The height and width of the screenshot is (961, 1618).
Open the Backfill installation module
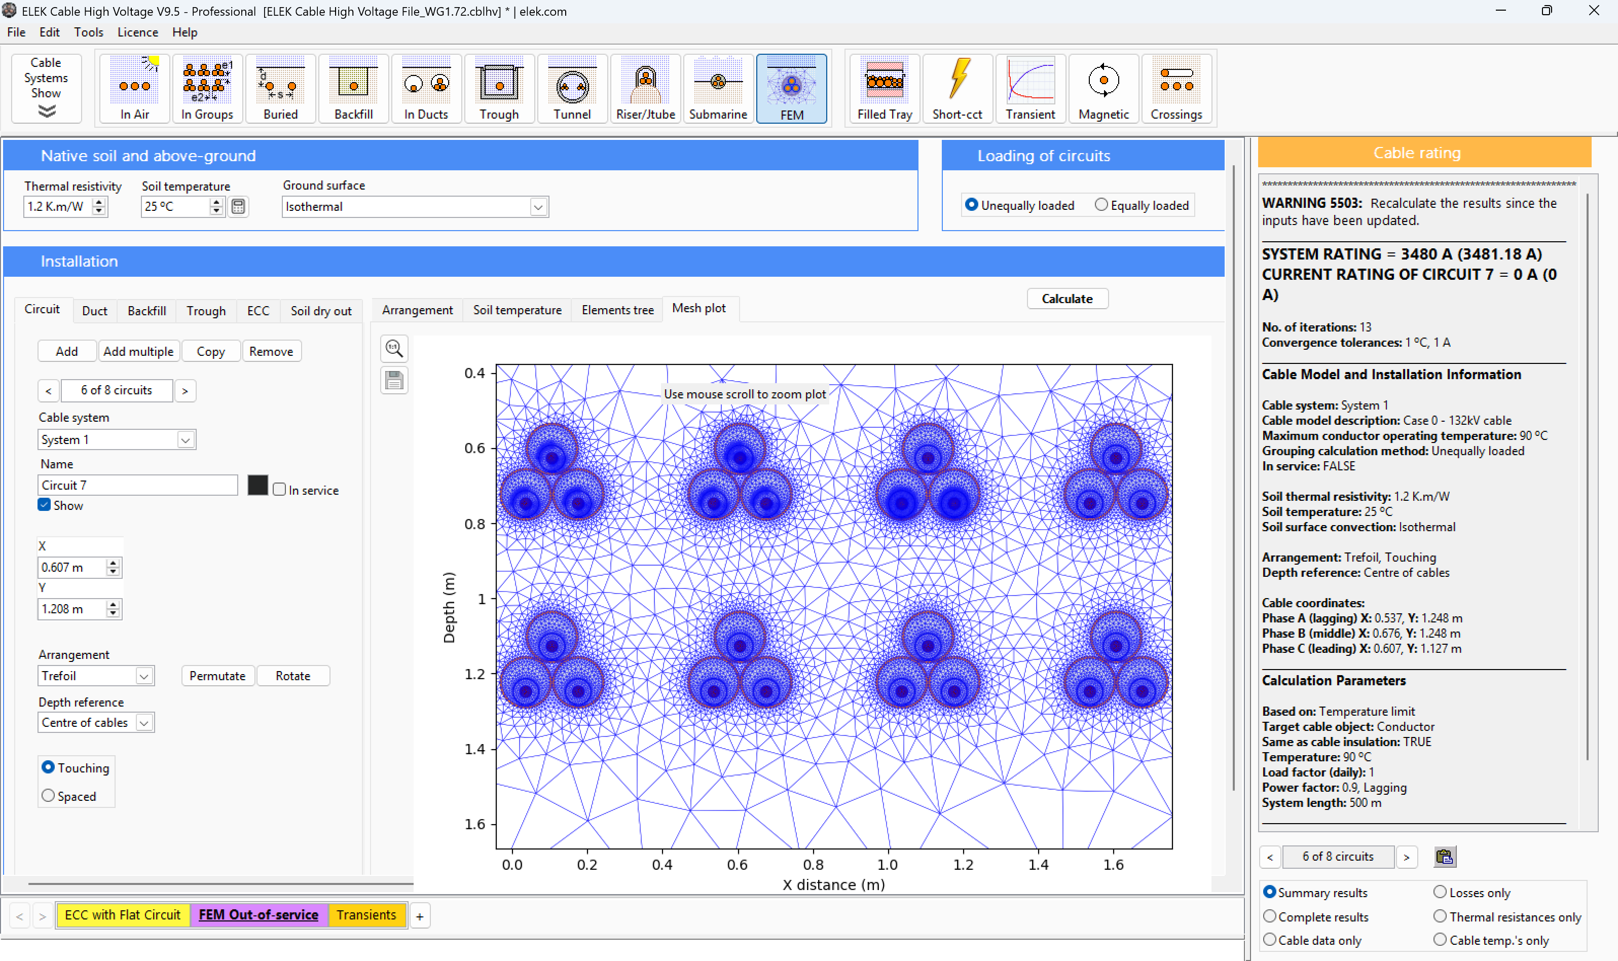pos(353,88)
